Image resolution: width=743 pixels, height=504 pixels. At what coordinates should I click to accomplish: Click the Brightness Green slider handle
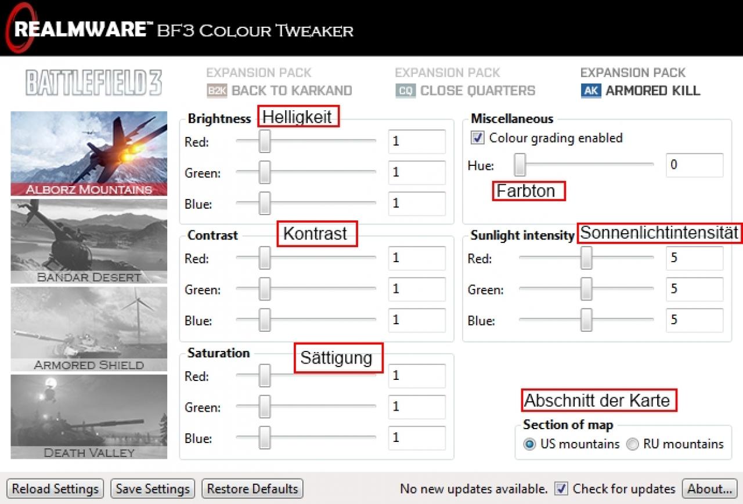(265, 172)
